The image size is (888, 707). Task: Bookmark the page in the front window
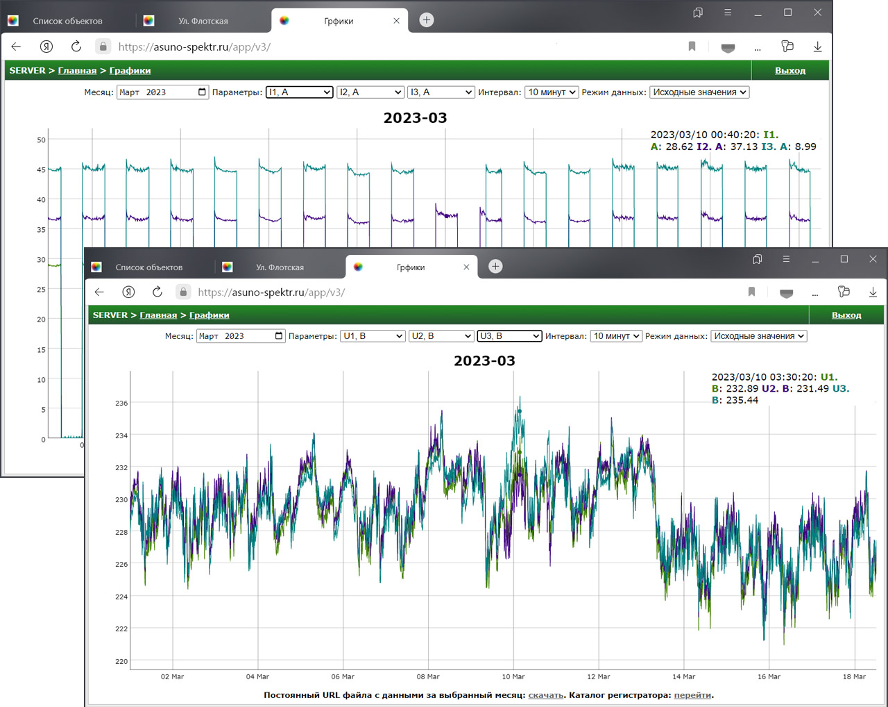tap(751, 292)
